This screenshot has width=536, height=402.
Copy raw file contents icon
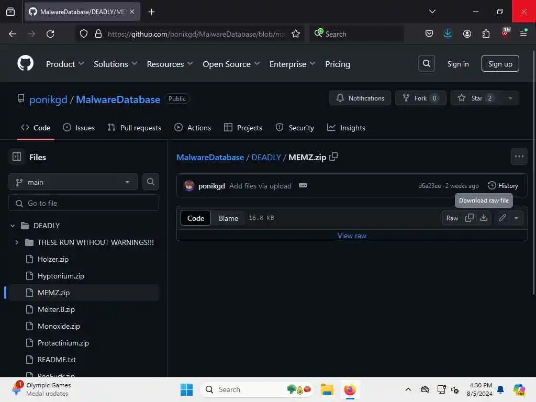[x=470, y=218]
